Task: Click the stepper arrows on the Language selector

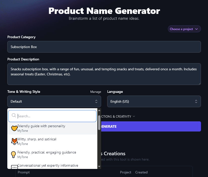Action: pyautogui.click(x=196, y=101)
